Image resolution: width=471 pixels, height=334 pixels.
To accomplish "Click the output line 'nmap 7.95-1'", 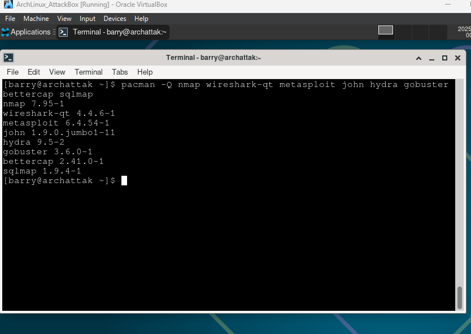I will pos(33,104).
